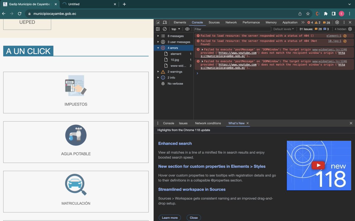Expand the first postMessage error disclosure triangle

(202, 50)
